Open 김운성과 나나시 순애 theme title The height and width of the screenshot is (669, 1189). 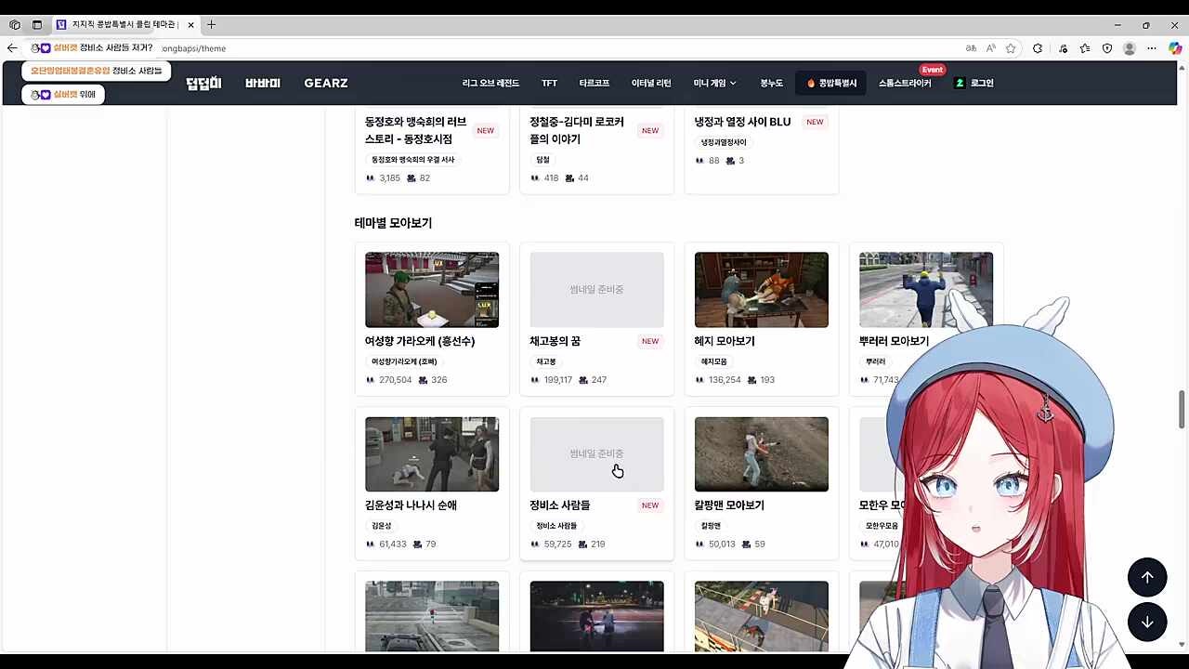[411, 505]
